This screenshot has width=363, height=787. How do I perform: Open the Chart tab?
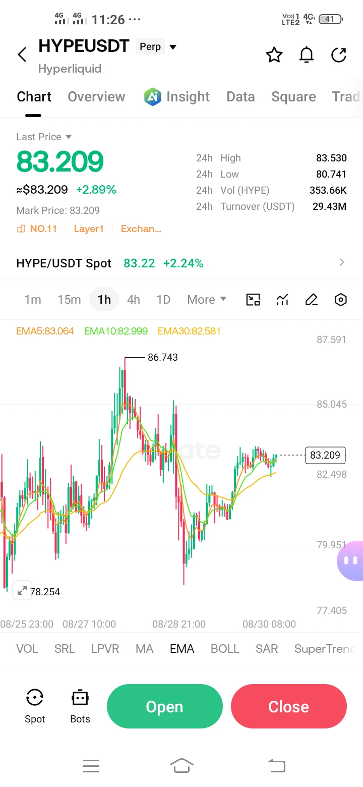pyautogui.click(x=34, y=96)
